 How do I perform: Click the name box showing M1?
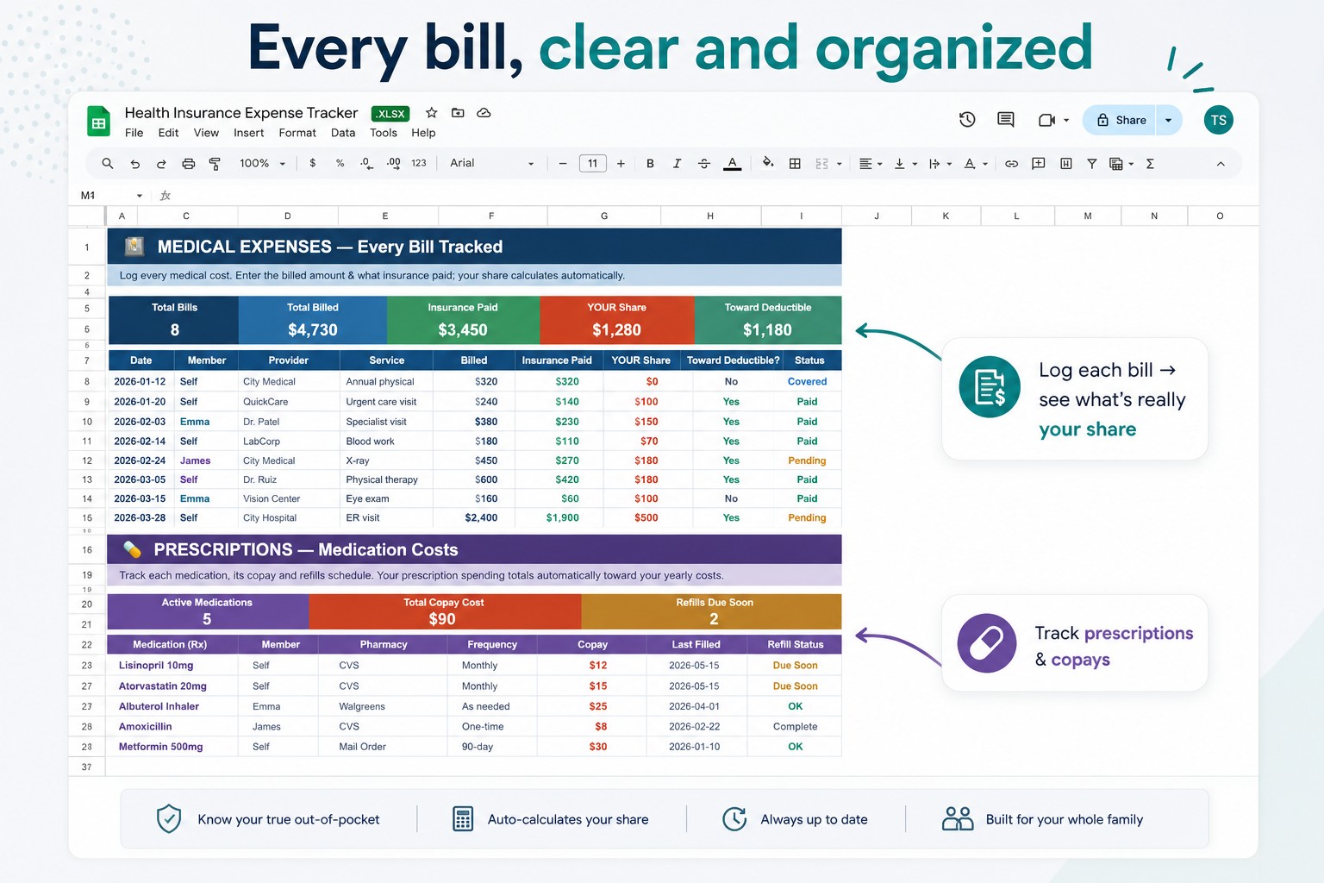click(x=111, y=196)
